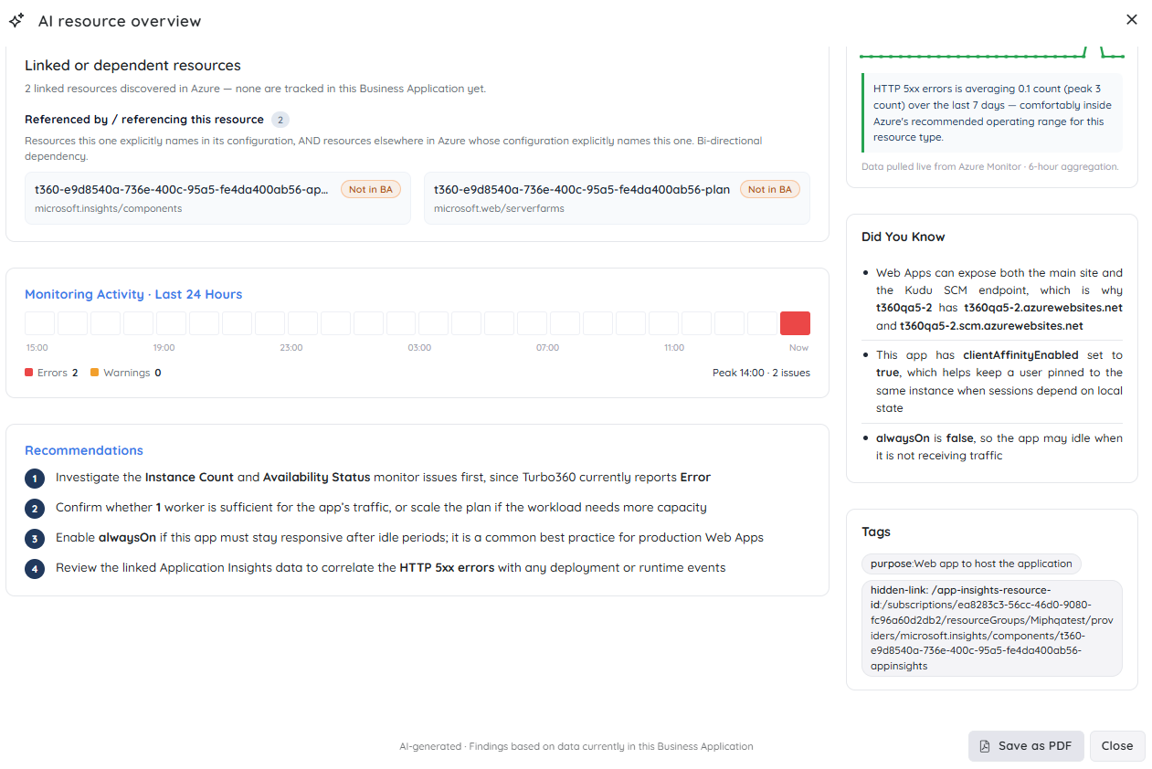Select the monitoring block above 03:00
The image size is (1152, 769).
coord(434,323)
